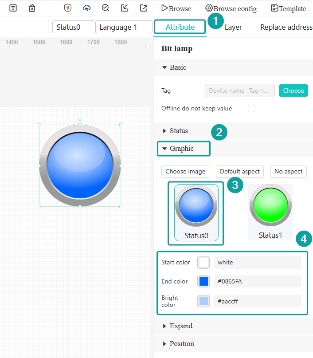Click the Tag device name field
Viewport: 313px width, 358px height.
239,90
